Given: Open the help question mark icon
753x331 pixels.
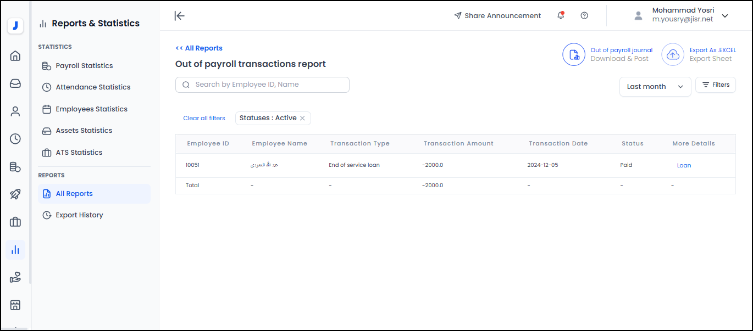Looking at the screenshot, I should click(584, 16).
